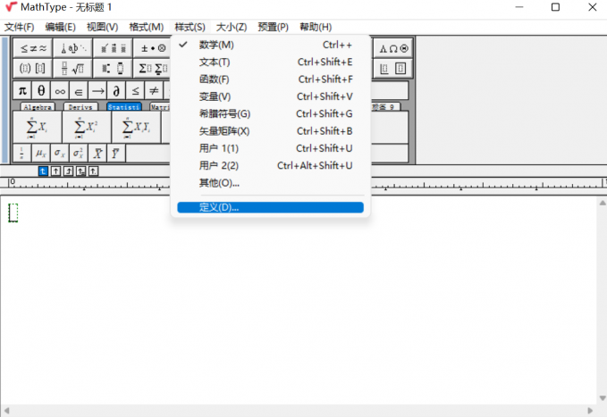Viewport: 607px width, 417px height.
Task: Open the 其他(O)... style dialog
Action: (270, 182)
